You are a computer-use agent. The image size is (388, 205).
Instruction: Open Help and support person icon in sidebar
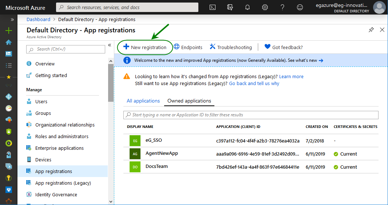[9, 155]
